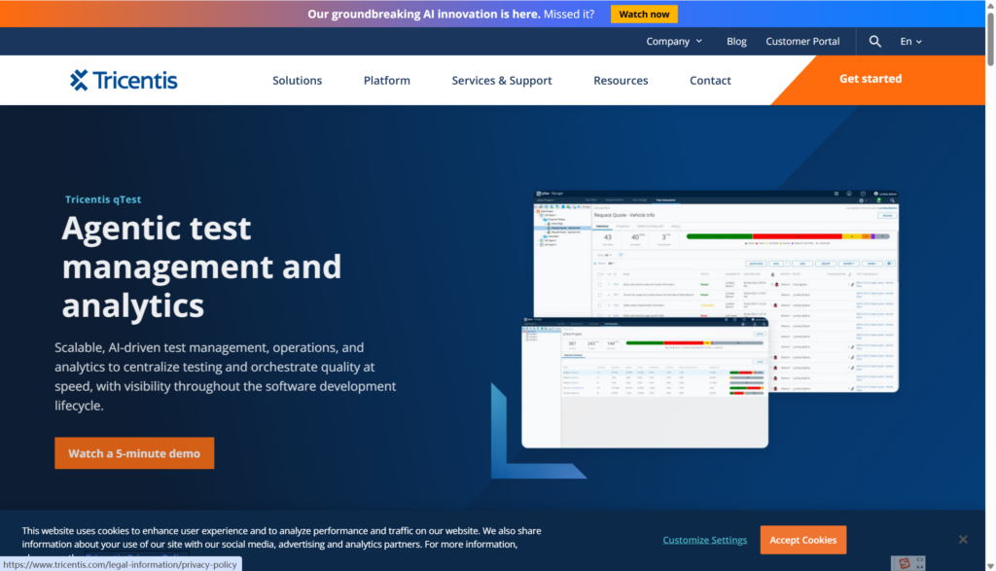Viewport: 996px width, 571px height.
Task: Click the Tricentis qTest label
Action: [103, 199]
